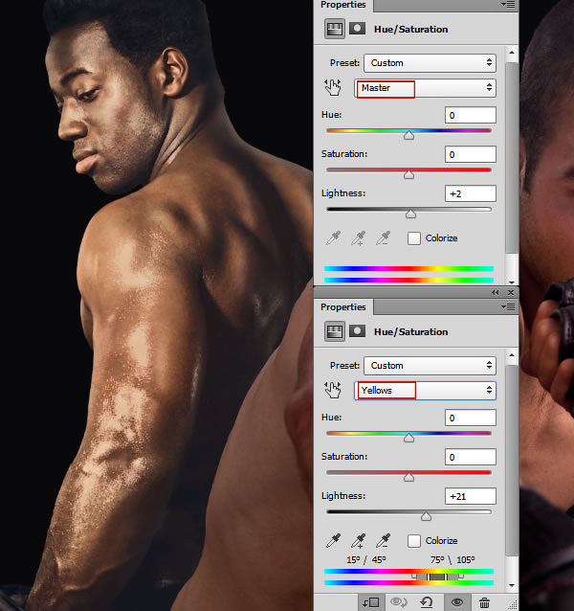Click Lightness field showing +21
This screenshot has height=611, width=574.
pos(471,496)
